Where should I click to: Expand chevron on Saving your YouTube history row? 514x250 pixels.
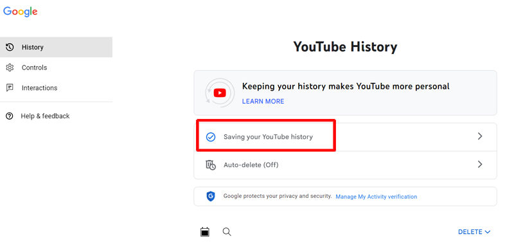(x=480, y=136)
